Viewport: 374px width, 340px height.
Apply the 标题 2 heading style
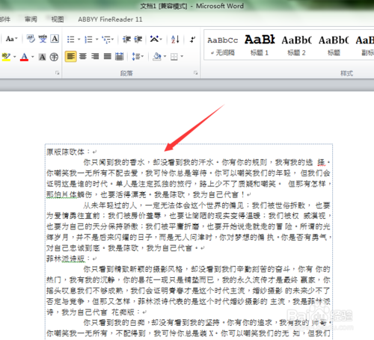(x=296, y=46)
